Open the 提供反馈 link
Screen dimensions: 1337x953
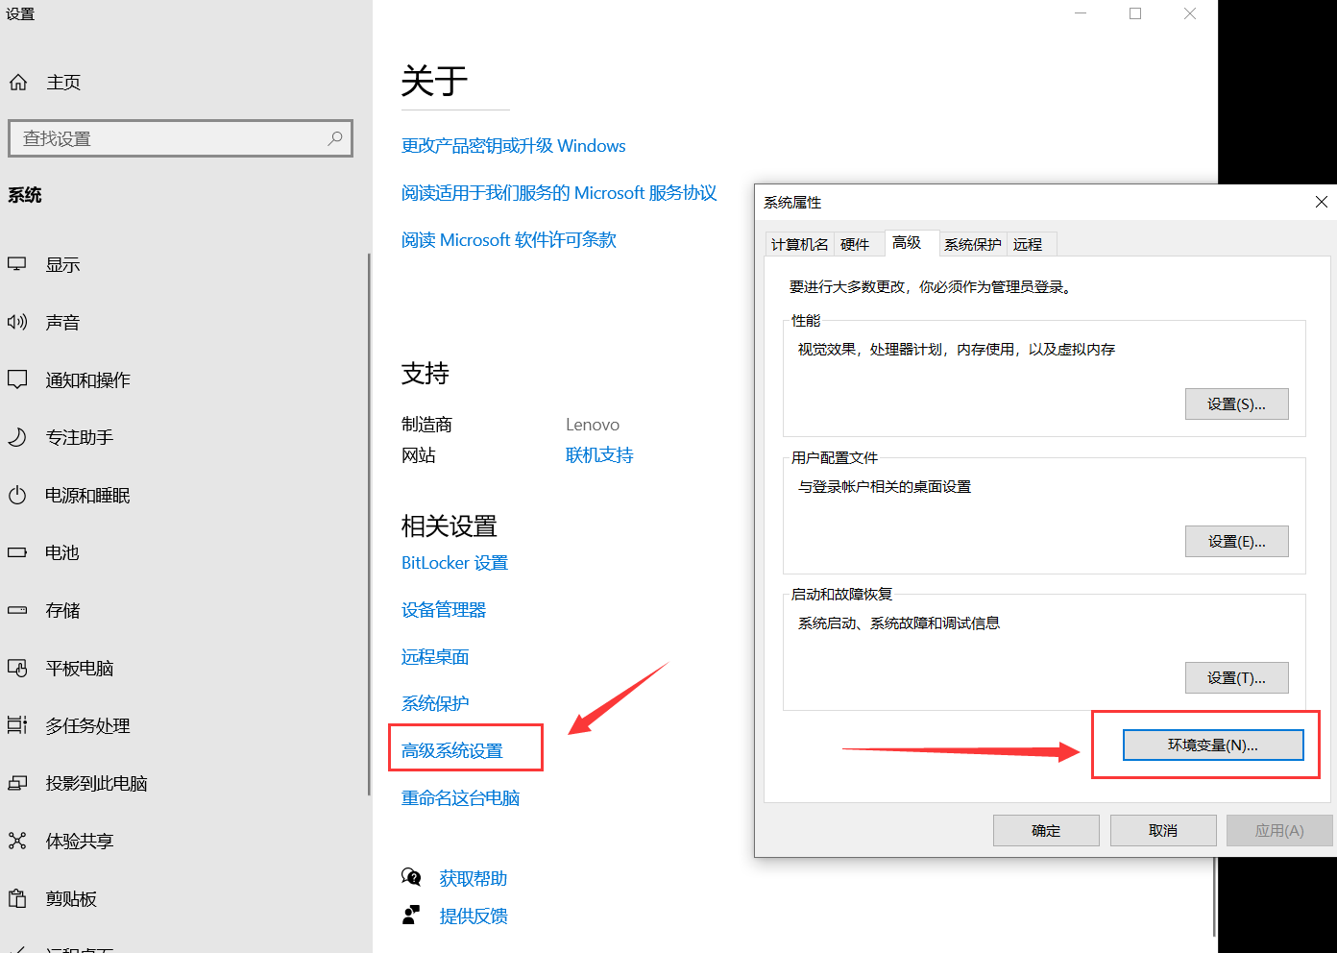click(x=474, y=916)
